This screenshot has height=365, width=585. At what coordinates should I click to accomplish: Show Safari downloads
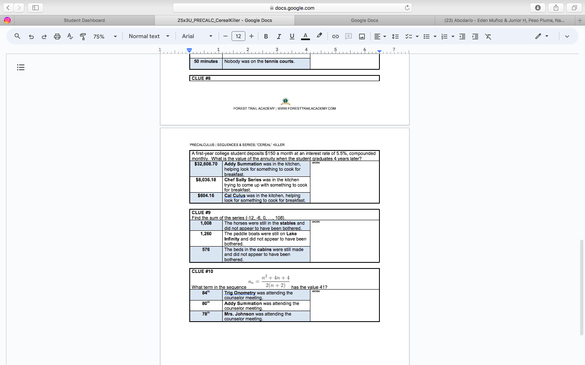pos(538,7)
